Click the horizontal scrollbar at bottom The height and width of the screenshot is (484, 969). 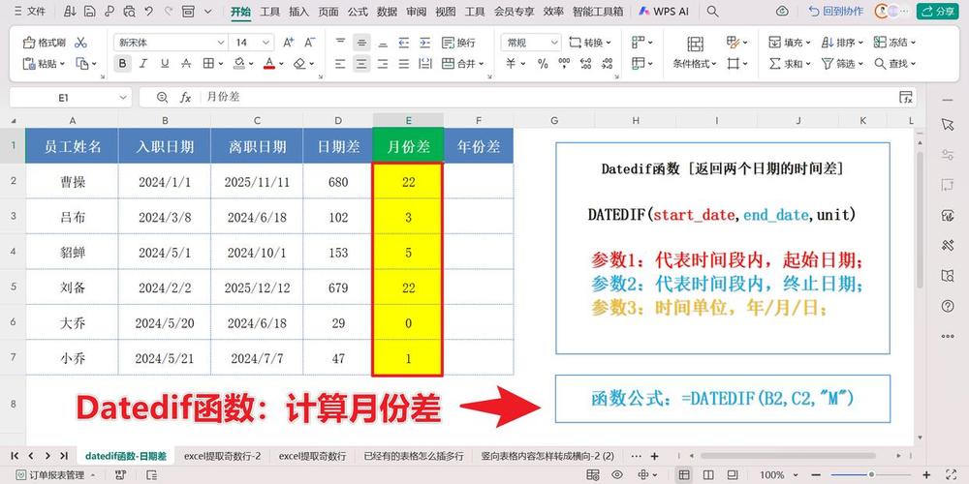point(788,456)
